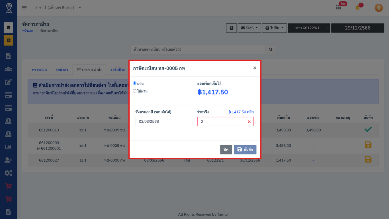Click the ปิด button in the dialog
This screenshot has width=389, height=219.
[226, 149]
